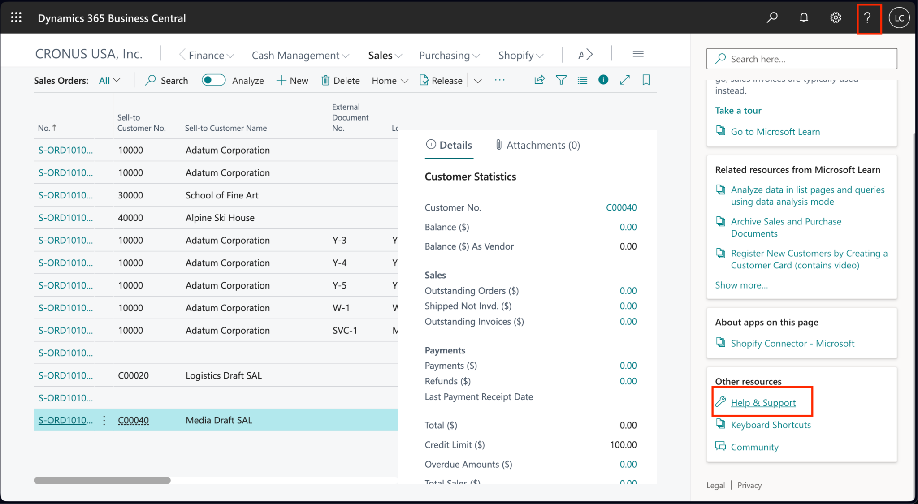
Task: Open Tell Me search with the magnifier icon
Action: pyautogui.click(x=772, y=17)
